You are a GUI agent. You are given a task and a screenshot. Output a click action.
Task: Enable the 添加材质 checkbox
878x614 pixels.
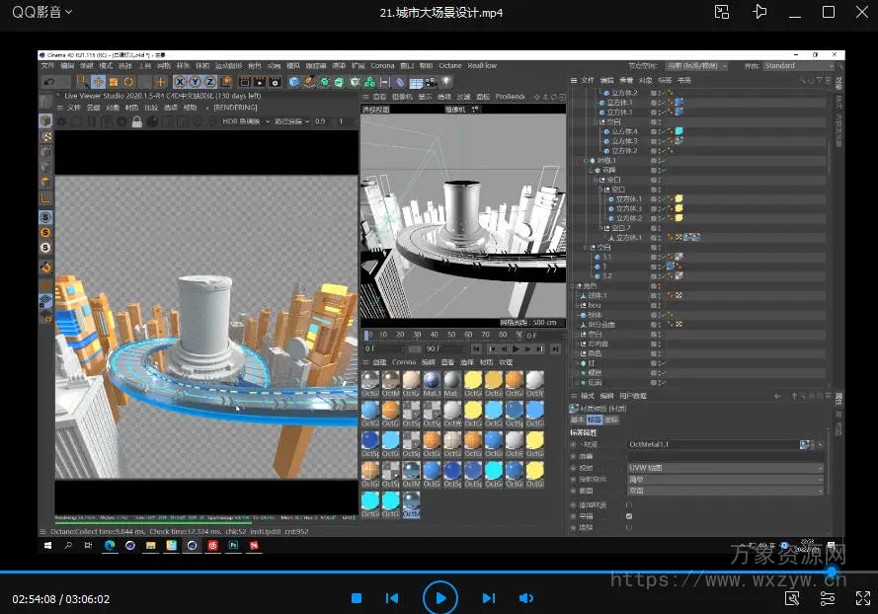[x=629, y=504]
